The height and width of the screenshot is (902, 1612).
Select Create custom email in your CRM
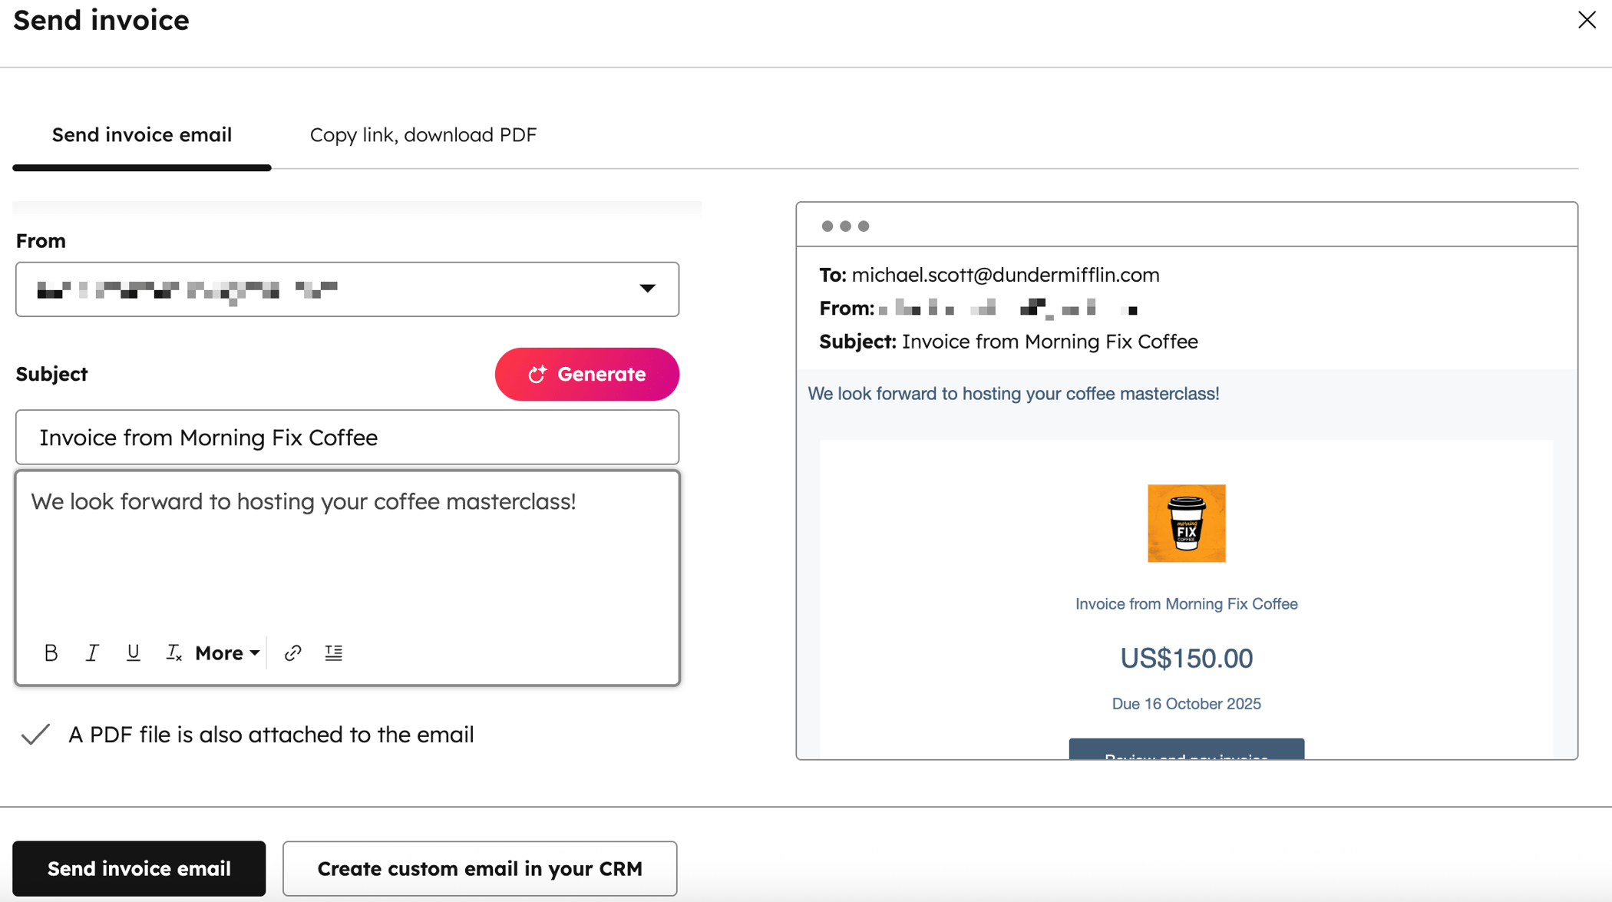(480, 868)
